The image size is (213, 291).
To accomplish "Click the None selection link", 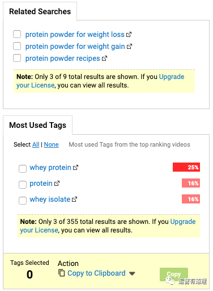I will pyautogui.click(x=51, y=144).
